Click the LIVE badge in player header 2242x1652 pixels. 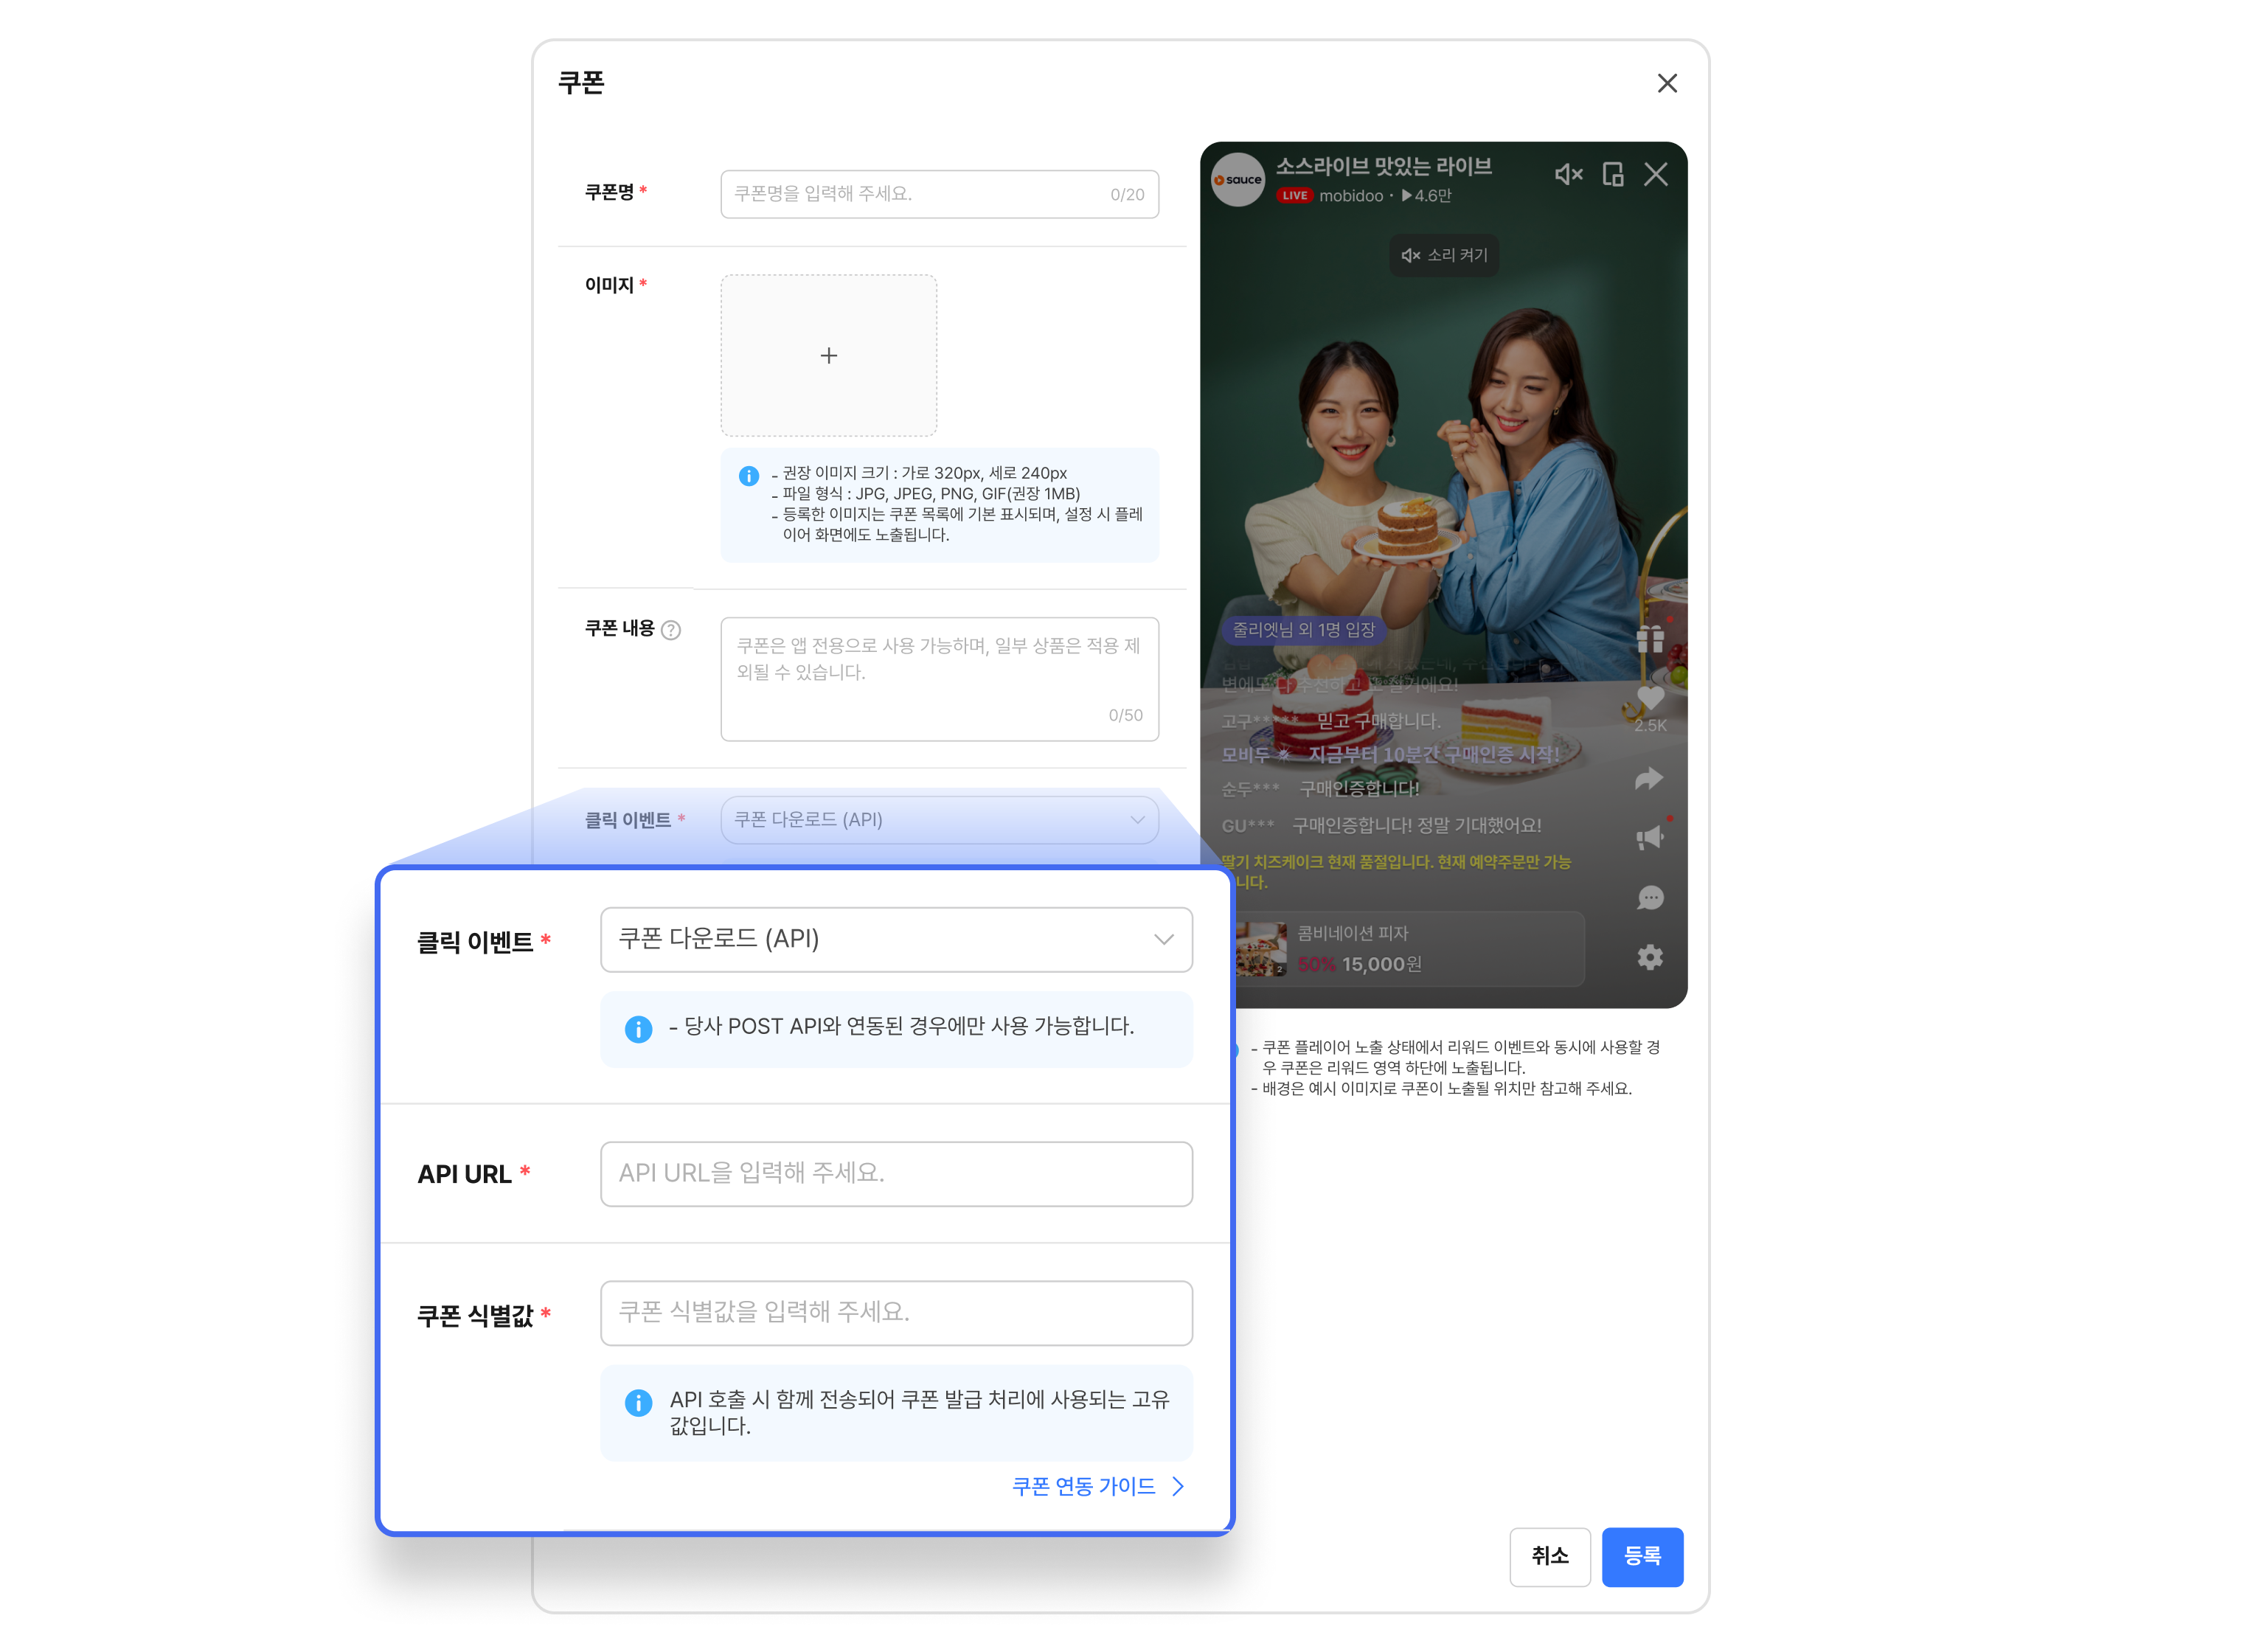coord(1294,196)
